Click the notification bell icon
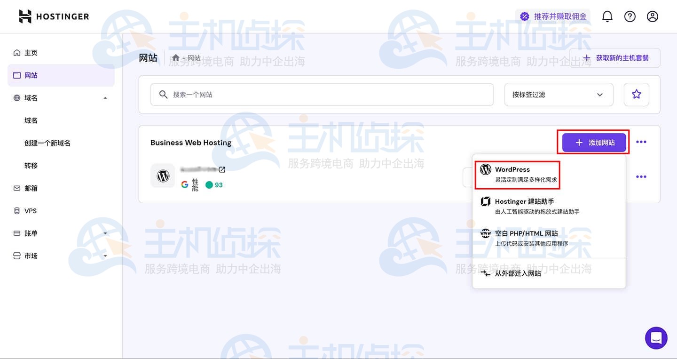The height and width of the screenshot is (359, 677). click(x=607, y=16)
